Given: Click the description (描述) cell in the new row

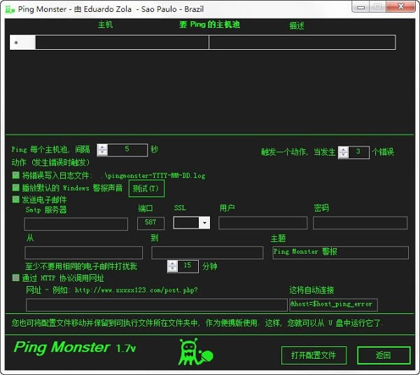Looking at the screenshot, I should (302, 42).
